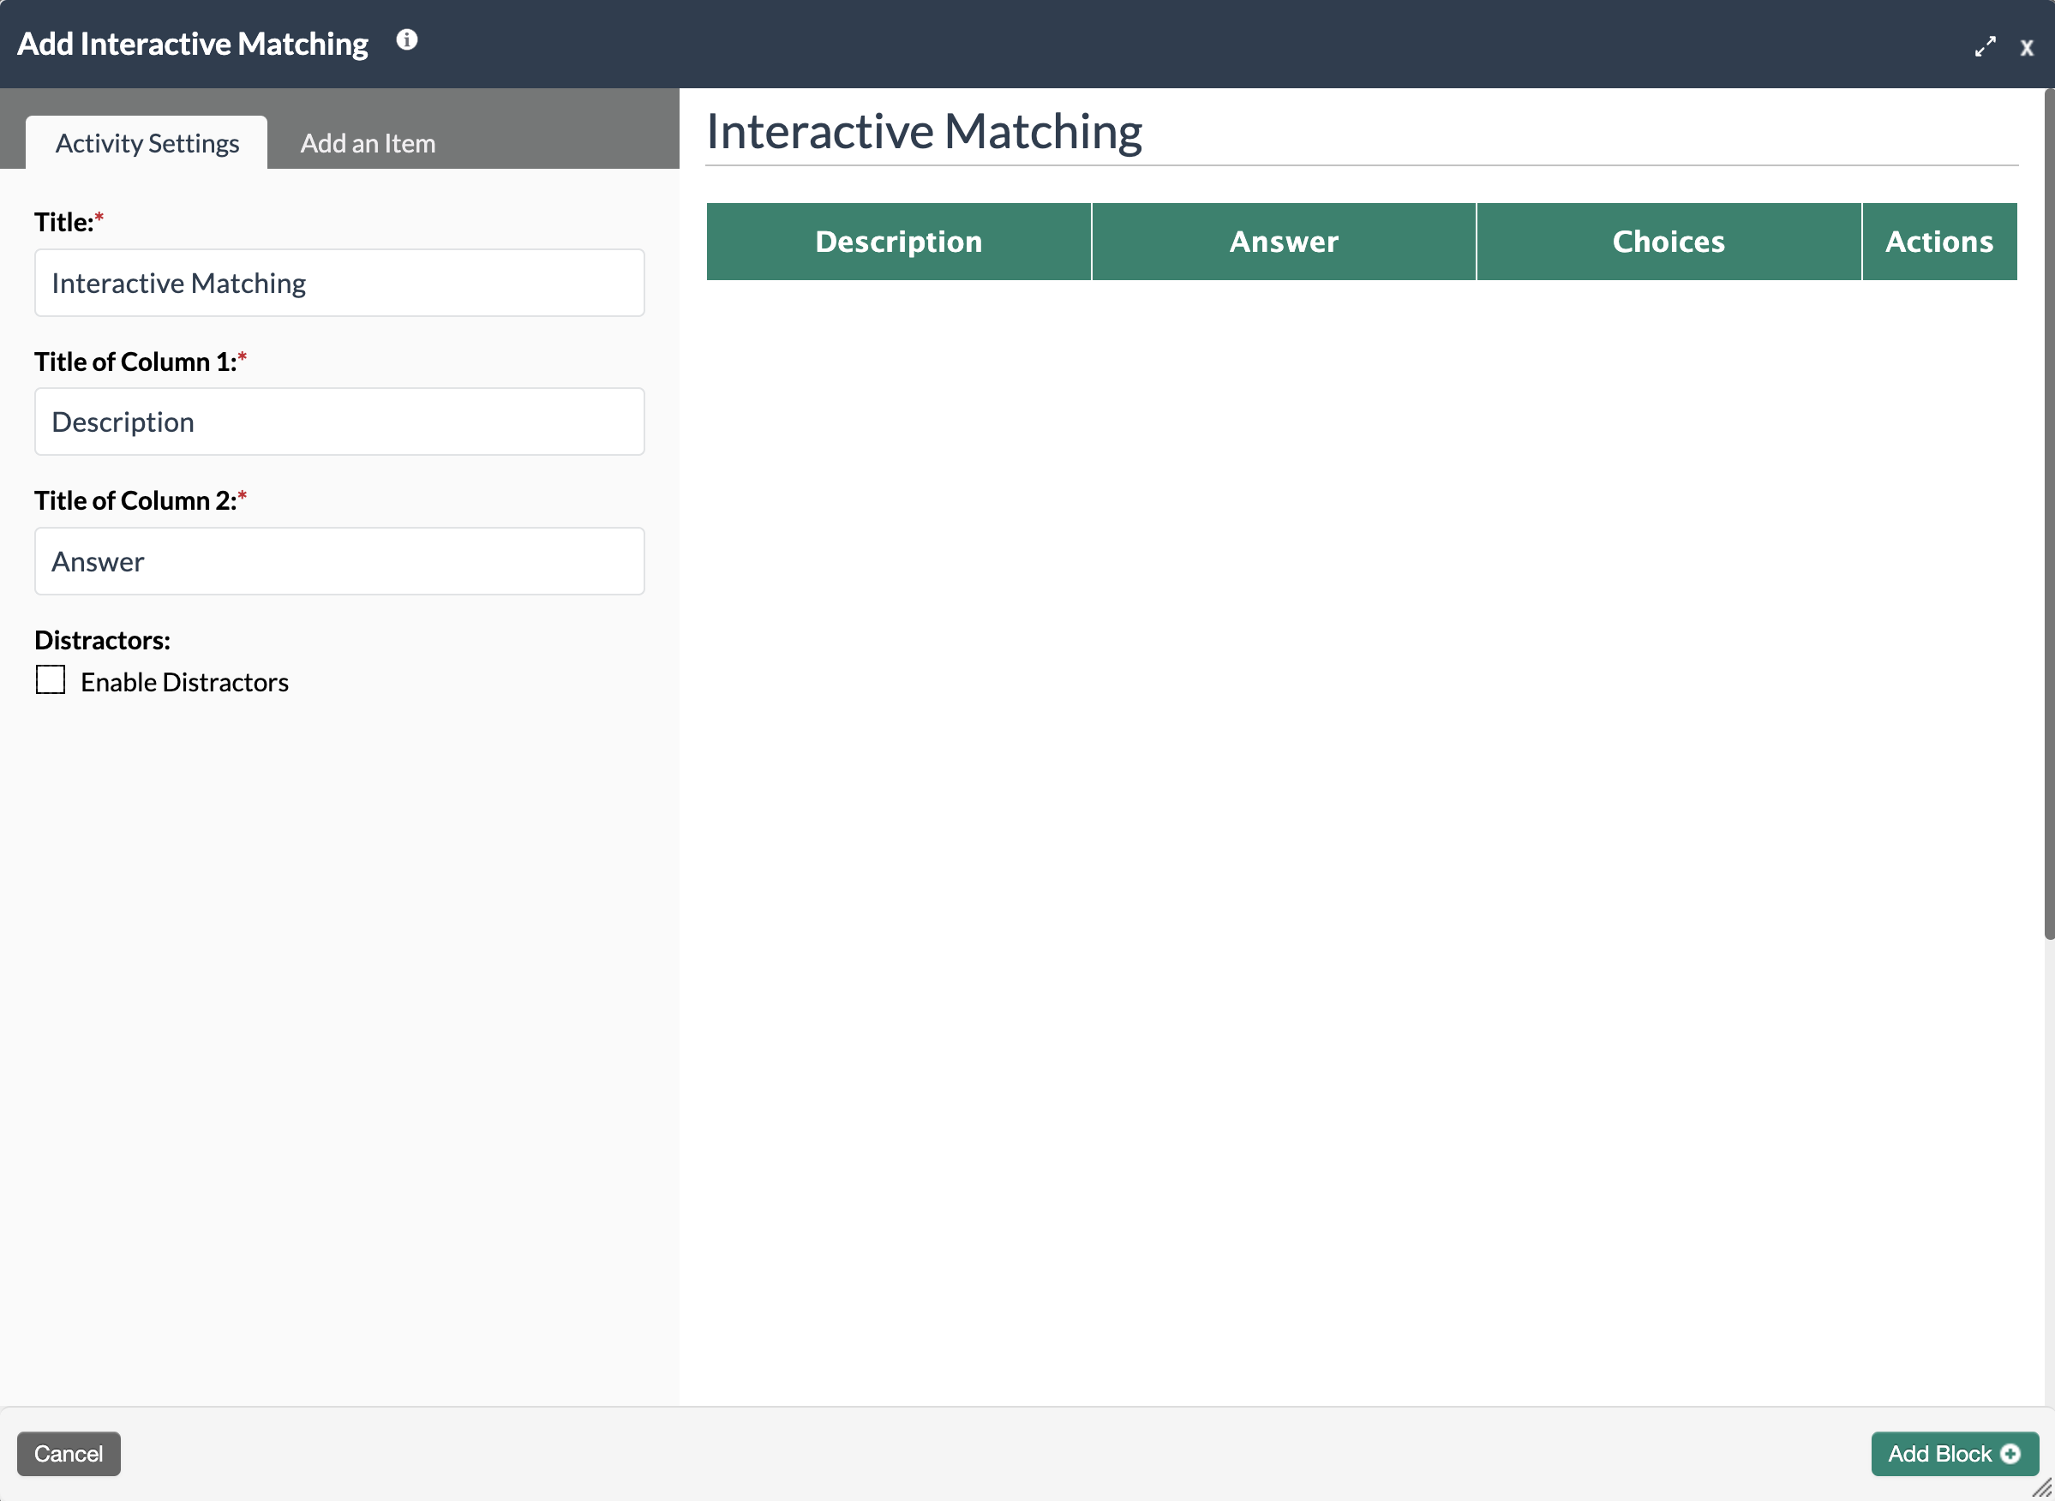Select the Activity Settings tab
The height and width of the screenshot is (1501, 2055).
(147, 144)
